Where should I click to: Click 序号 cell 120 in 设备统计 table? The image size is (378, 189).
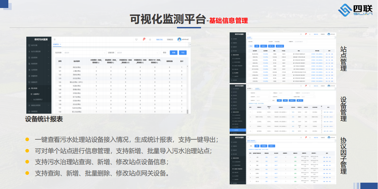60,67
